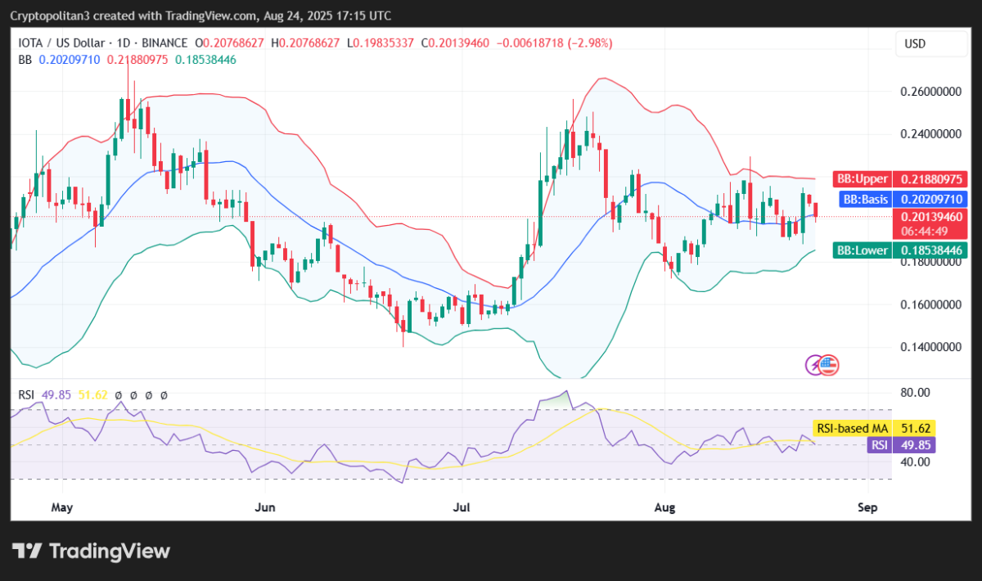The height and width of the screenshot is (581, 982).
Task: Click the BB:Lower green price label
Action: 862,250
